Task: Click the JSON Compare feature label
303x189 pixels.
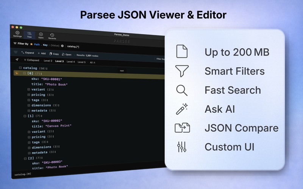Action: (x=242, y=128)
